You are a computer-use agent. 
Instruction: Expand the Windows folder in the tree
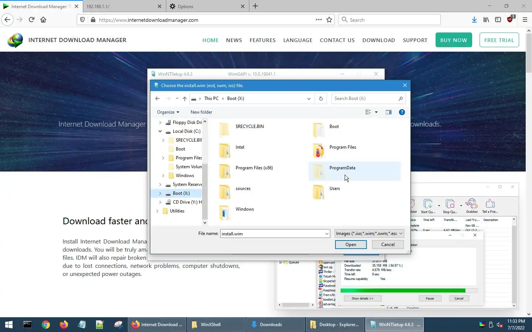point(163,176)
